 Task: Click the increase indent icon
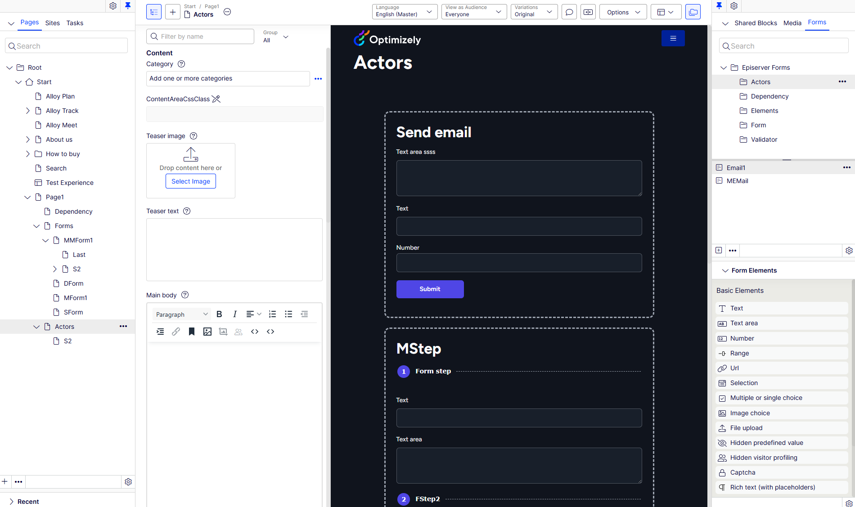pyautogui.click(x=160, y=332)
